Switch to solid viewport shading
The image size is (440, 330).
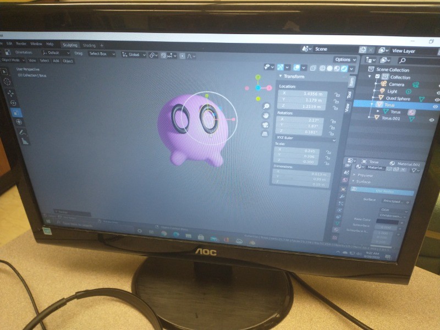point(329,68)
